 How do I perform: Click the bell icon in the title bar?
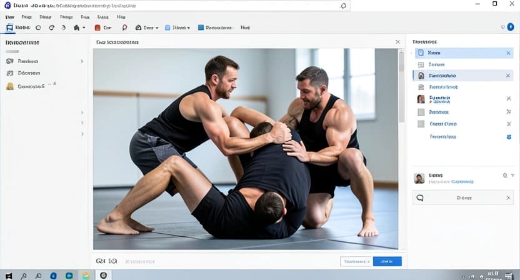point(343,6)
